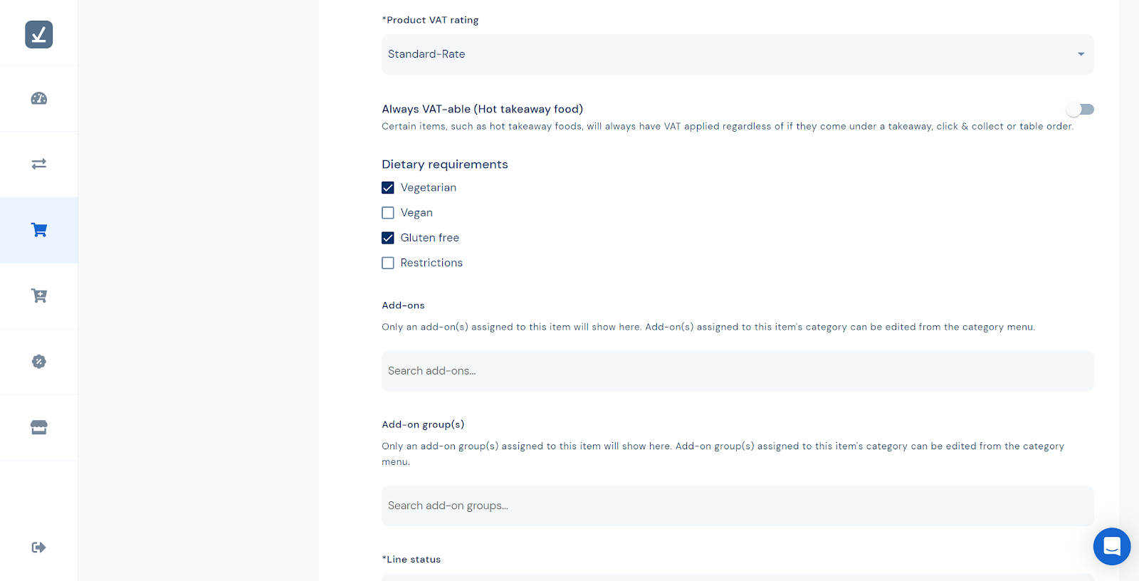Open the store front sidebar icon
This screenshot has height=581, width=1139.
[x=39, y=427]
